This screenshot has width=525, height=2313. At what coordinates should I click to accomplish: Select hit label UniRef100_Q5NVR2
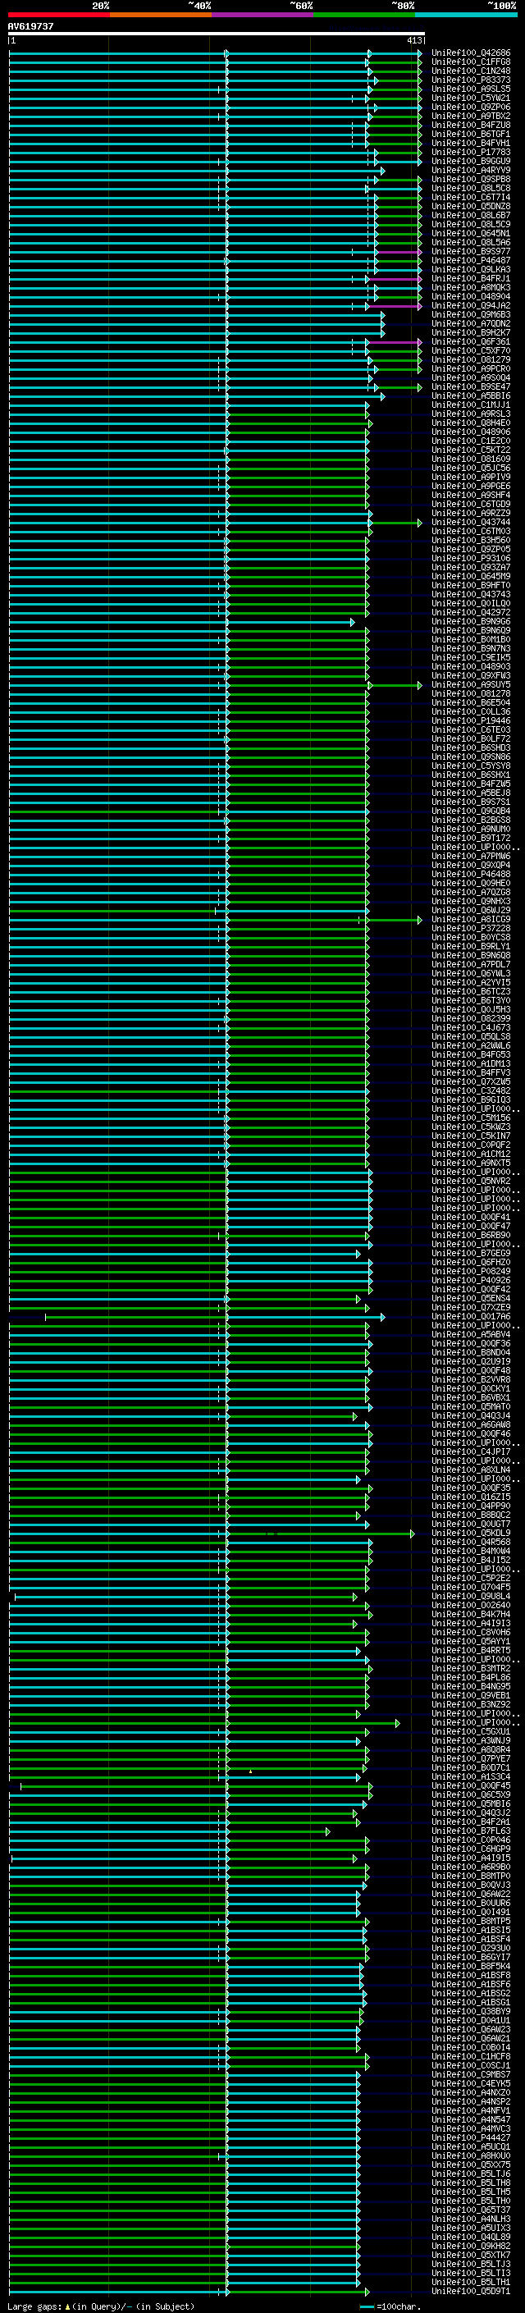(471, 1181)
